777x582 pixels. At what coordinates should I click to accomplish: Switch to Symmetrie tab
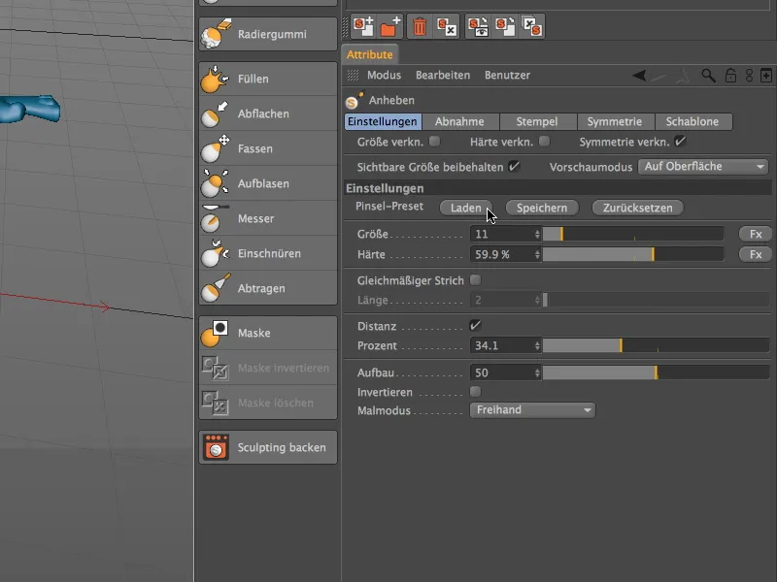tap(615, 122)
